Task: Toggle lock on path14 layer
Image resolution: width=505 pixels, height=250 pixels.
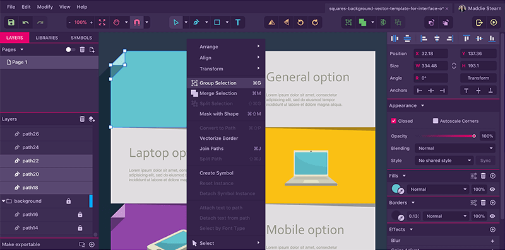Action: tap(80, 228)
